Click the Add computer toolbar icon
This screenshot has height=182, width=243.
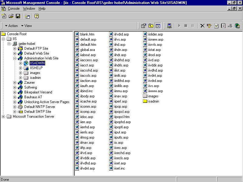(169, 26)
